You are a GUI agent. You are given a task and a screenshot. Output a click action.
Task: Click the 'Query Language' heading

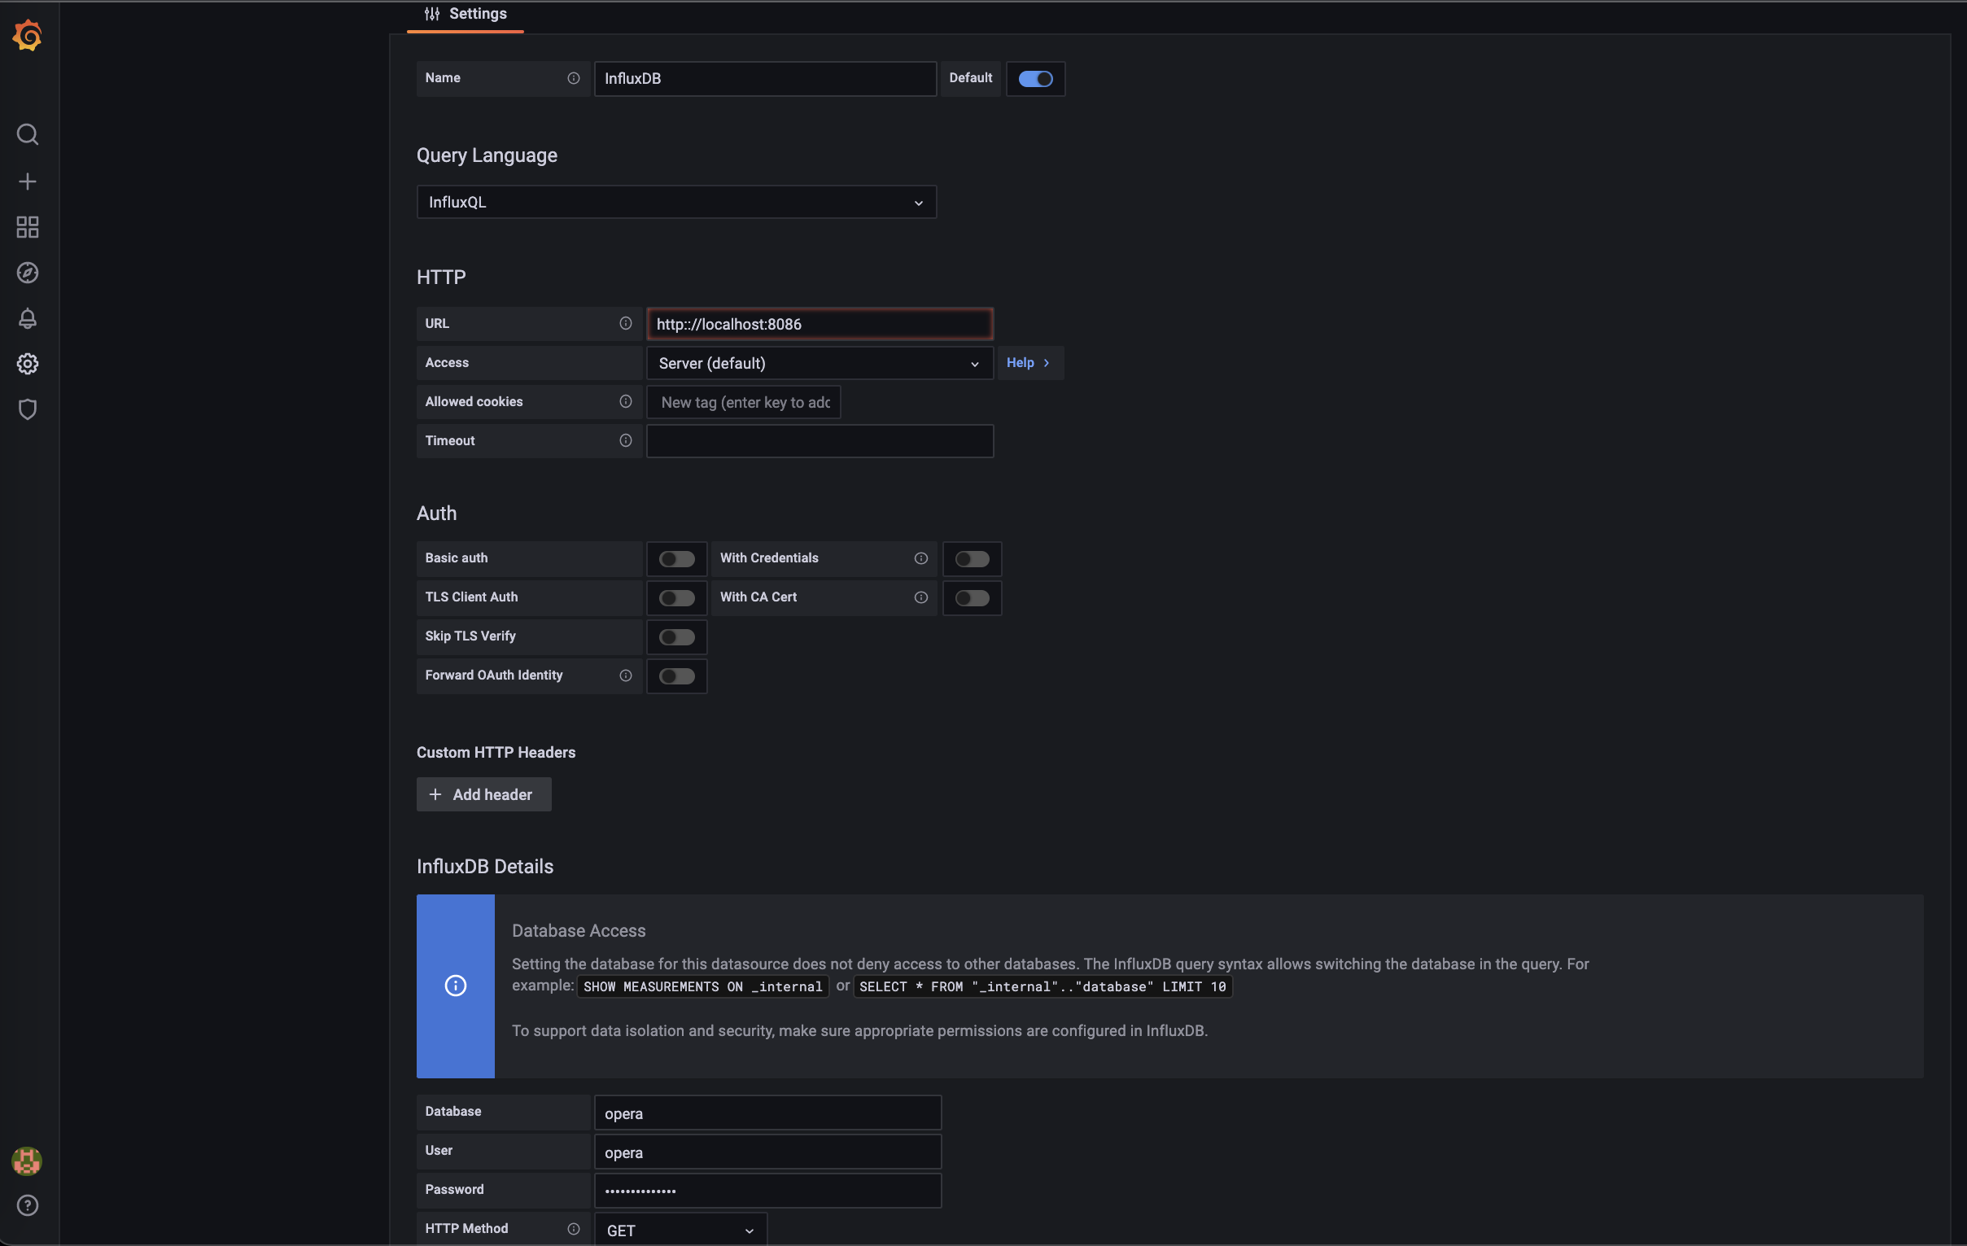pos(487,155)
